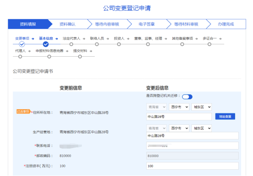This screenshot has width=253, height=176.
Task: Click the 邮政编码 field showing 810000
Action: 193,156
